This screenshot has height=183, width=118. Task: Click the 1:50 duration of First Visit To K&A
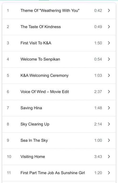click(98, 43)
